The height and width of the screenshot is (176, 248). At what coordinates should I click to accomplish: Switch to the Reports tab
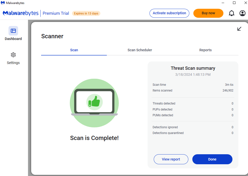pos(205,50)
